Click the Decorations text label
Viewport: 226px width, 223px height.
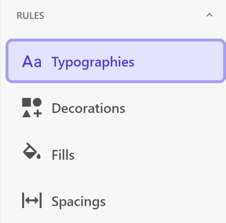[89, 108]
